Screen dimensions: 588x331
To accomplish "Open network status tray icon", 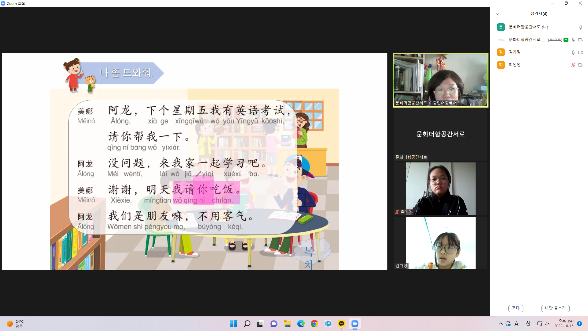I will tap(540, 324).
